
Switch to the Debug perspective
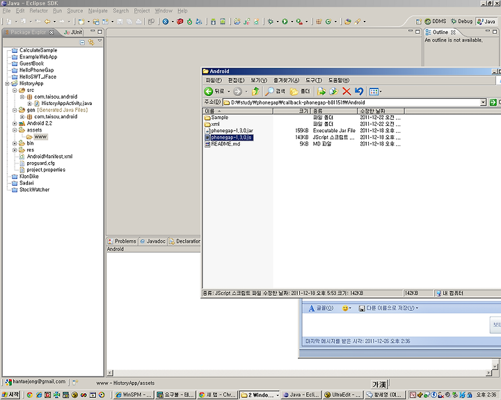click(462, 22)
